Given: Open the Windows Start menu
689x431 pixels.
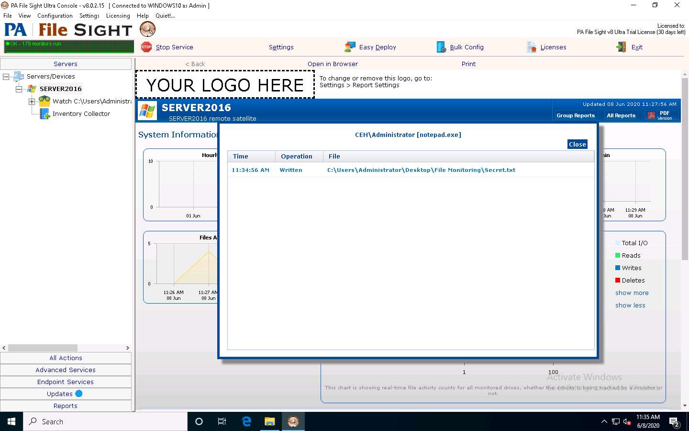Looking at the screenshot, I should [11, 421].
